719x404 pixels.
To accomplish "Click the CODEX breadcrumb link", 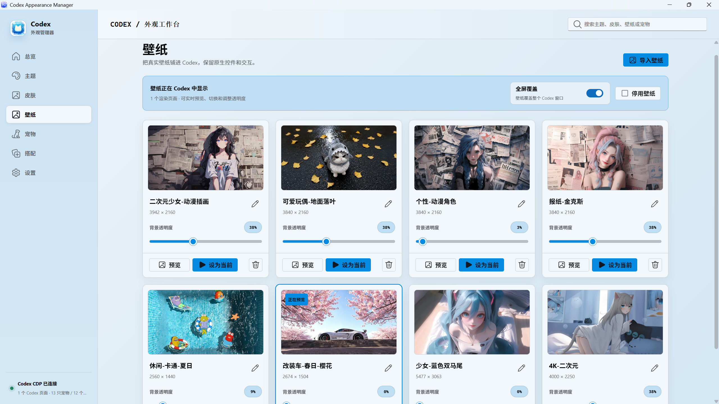I will pyautogui.click(x=121, y=24).
